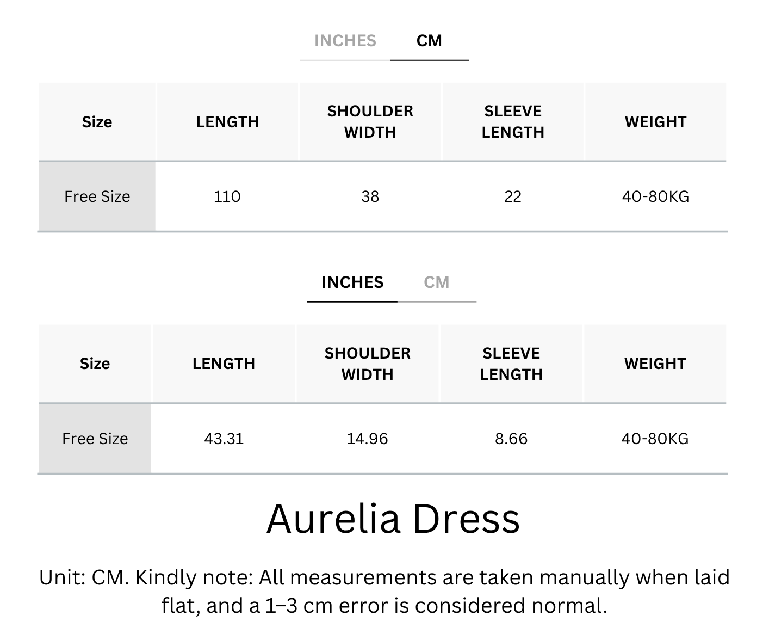
Task: Click SLEEVE LENGTH header in CM table
Action: (513, 122)
